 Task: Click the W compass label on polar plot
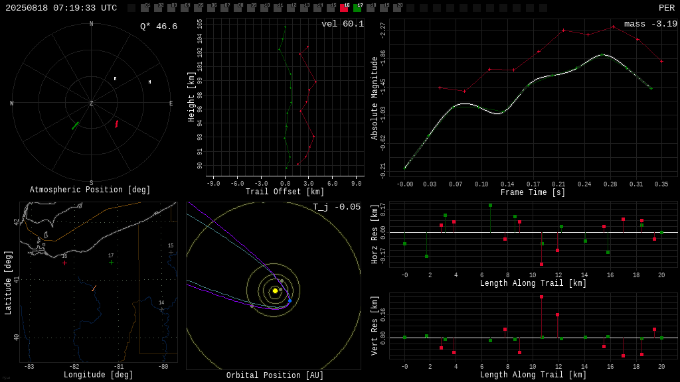click(12, 103)
